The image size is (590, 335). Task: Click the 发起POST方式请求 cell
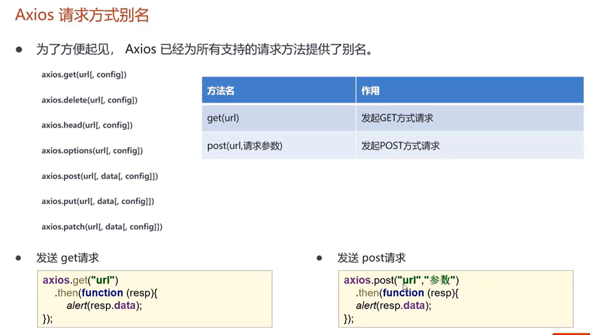click(x=470, y=146)
